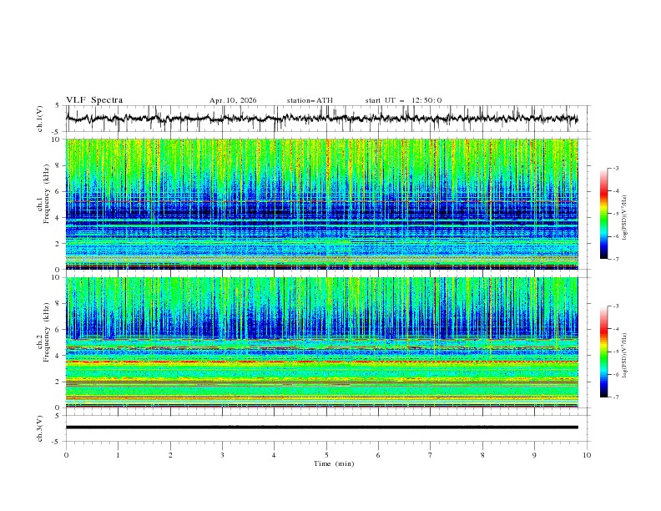Image resolution: width=661 pixels, height=511 pixels.
Task: Click the ch.3 voltage flat trace
Action: coord(322,428)
